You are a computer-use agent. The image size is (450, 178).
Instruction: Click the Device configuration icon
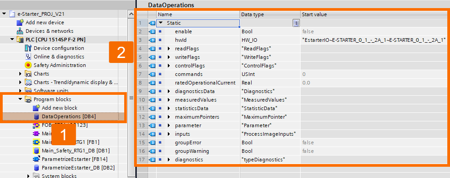click(28, 48)
